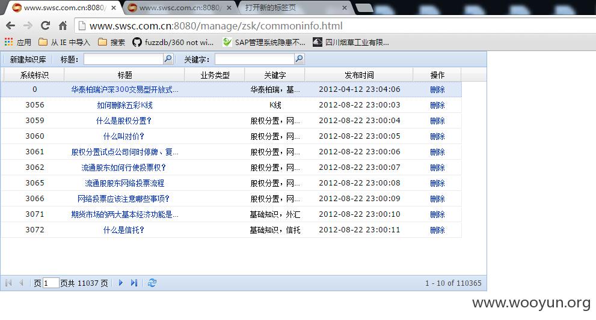Click the page number input box
This screenshot has width=596, height=320.
pyautogui.click(x=51, y=283)
